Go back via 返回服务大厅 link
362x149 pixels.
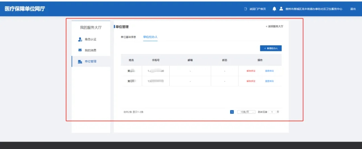pyautogui.click(x=274, y=26)
